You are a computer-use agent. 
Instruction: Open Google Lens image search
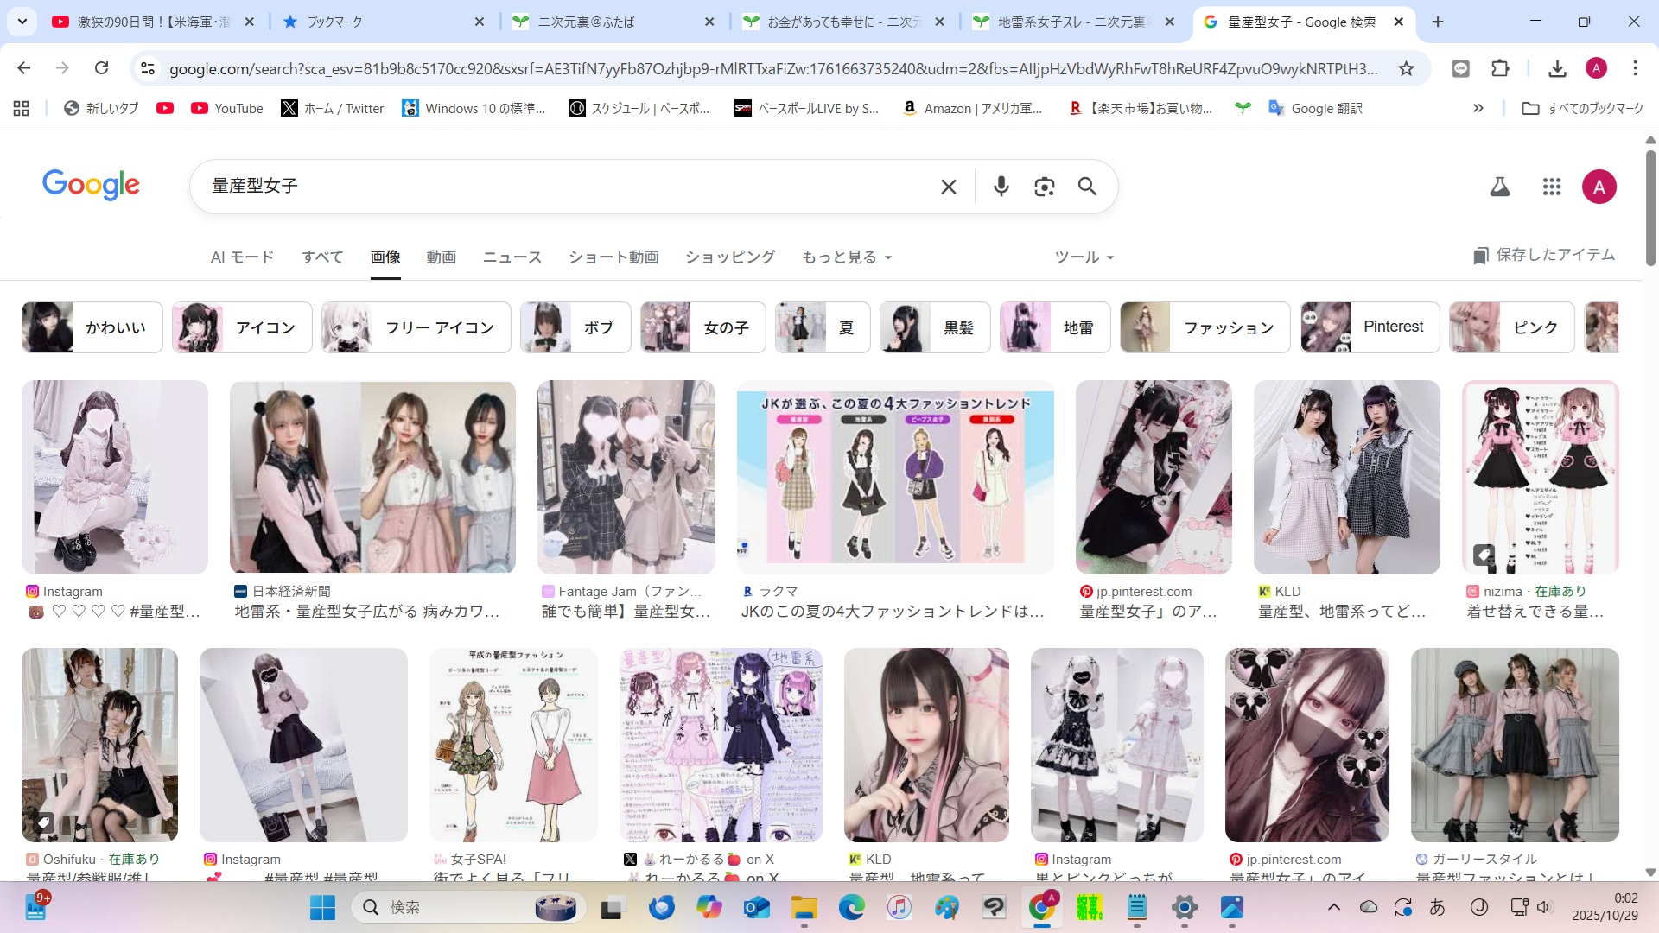pos(1044,187)
